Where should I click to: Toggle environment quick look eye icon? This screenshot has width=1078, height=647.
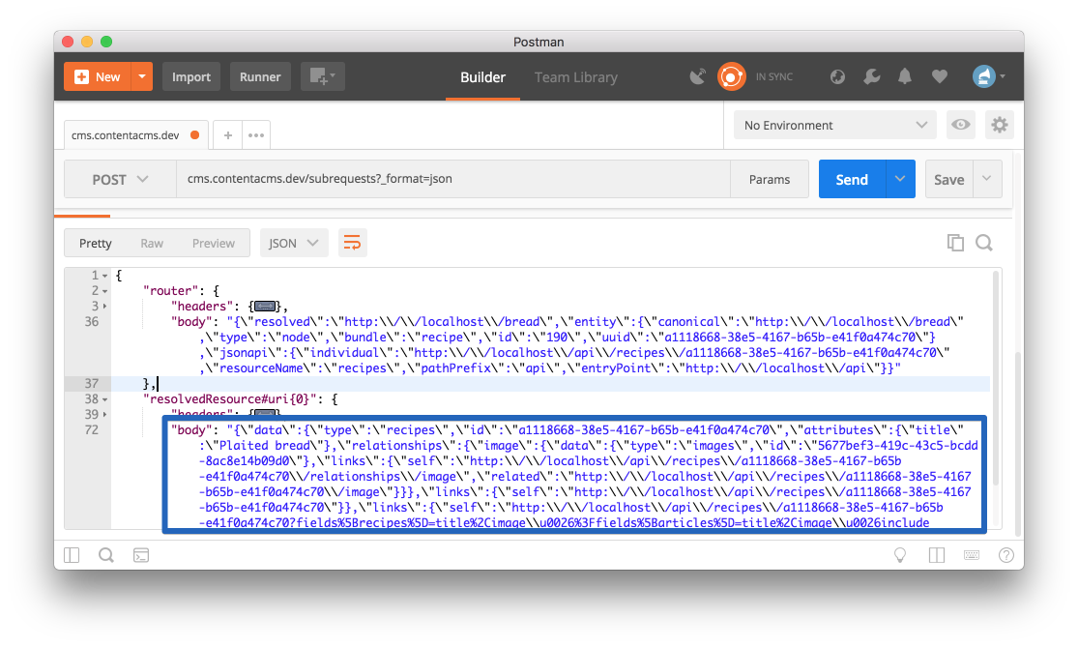click(x=960, y=125)
